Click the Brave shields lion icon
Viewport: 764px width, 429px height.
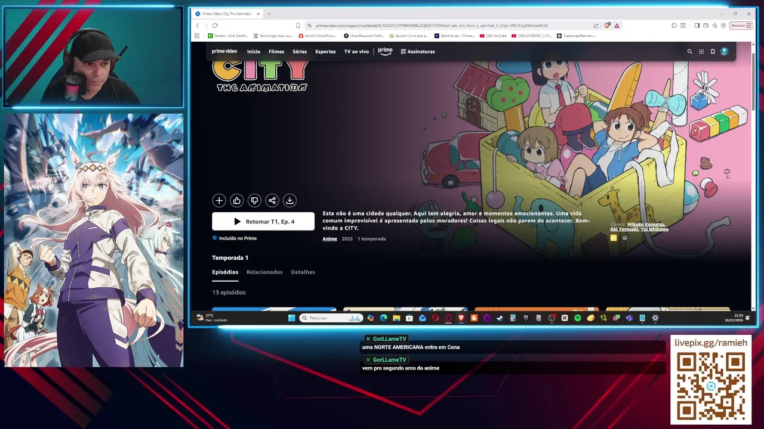click(x=607, y=26)
